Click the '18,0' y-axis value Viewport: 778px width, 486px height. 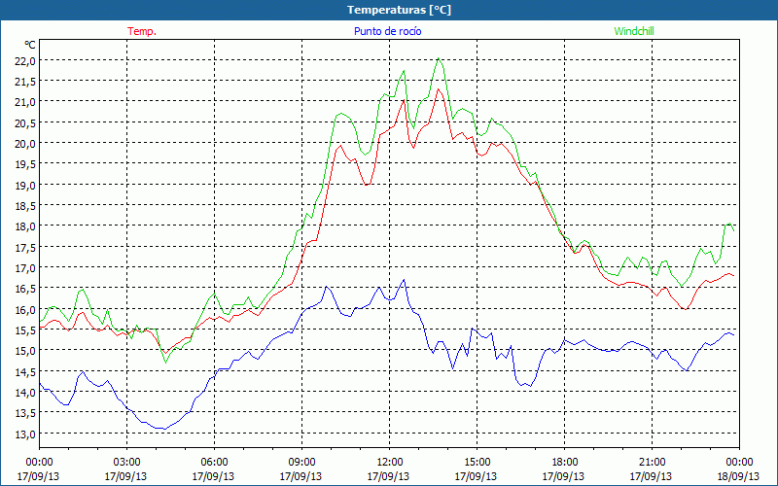tap(25, 226)
